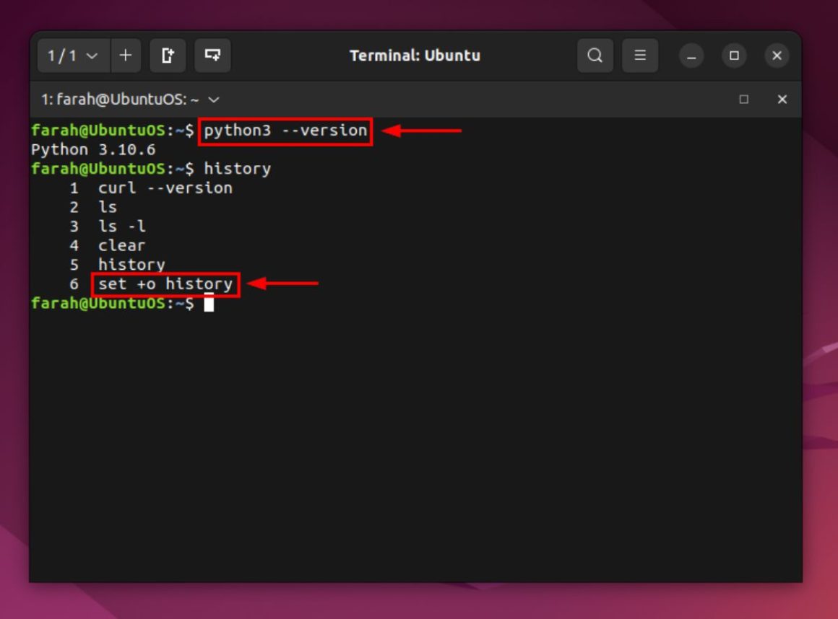This screenshot has width=838, height=619.
Task: Close the Terminal: Ubuntu window
Action: (x=777, y=56)
